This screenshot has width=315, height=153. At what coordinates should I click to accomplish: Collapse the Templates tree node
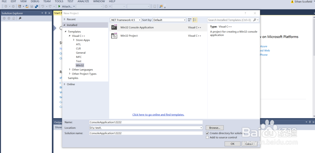66,32
